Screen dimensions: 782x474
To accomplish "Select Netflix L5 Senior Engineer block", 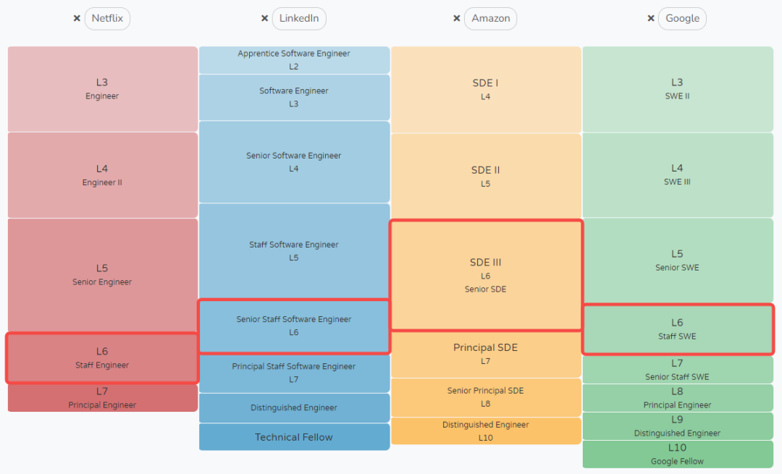I will coord(103,275).
